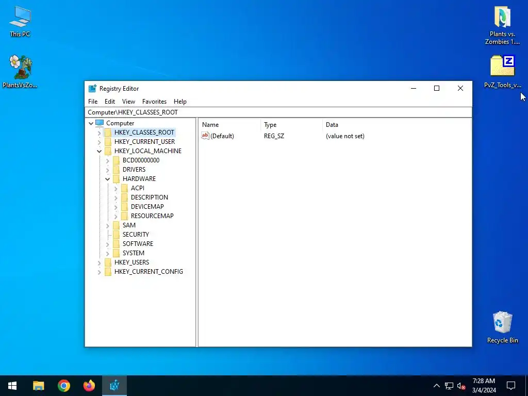Expand the DESCRIPTION key chevron
This screenshot has width=528, height=396.
pos(116,197)
